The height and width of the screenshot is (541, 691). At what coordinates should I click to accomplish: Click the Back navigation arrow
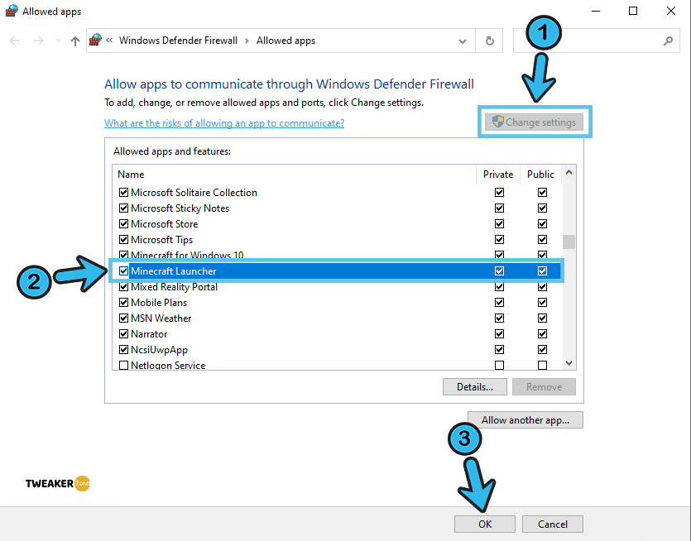point(14,41)
